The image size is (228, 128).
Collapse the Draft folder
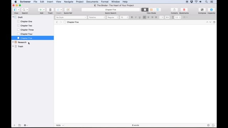pos(13,17)
